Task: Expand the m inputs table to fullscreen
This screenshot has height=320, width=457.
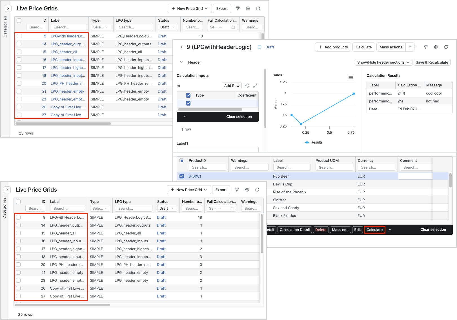Action: pos(255,86)
